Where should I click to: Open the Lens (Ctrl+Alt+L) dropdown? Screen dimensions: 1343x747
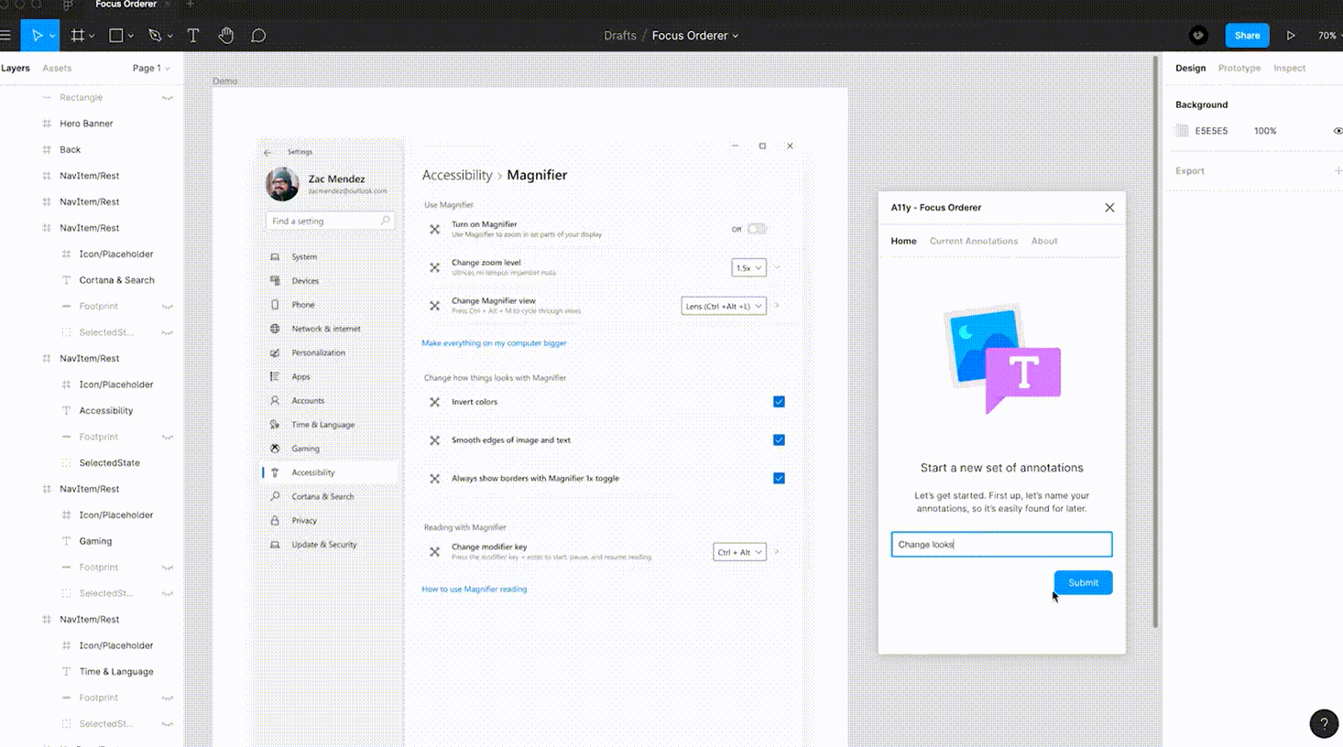724,307
